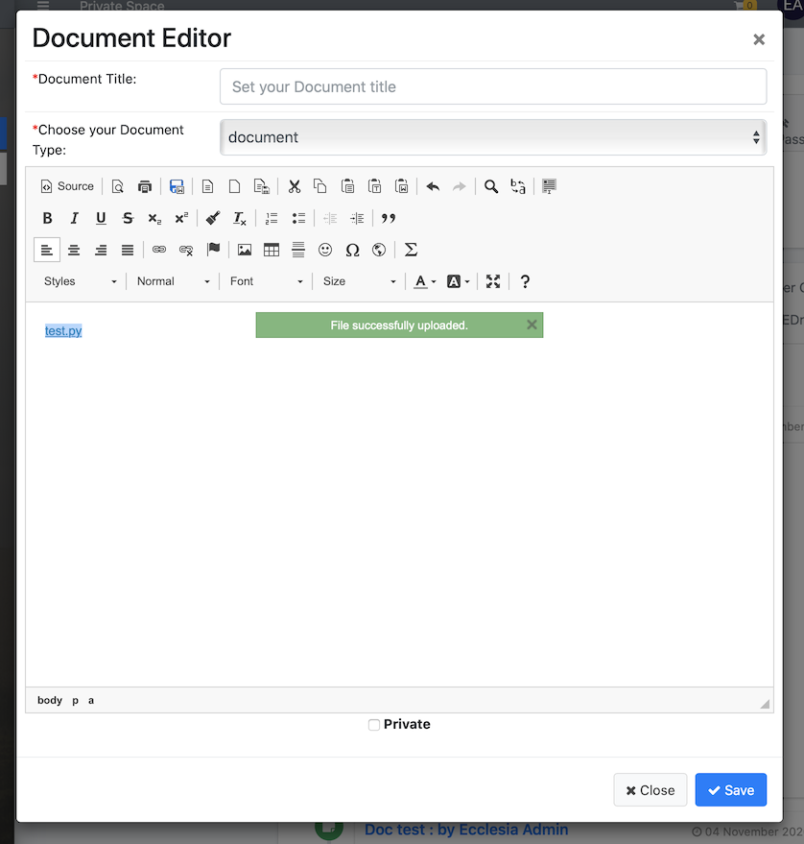Screen dimensions: 804x844
Task: Toggle Bold formatting
Action: coord(47,218)
